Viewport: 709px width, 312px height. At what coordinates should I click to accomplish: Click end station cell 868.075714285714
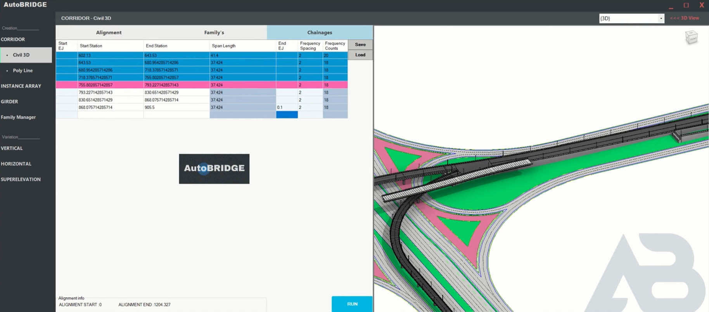click(176, 100)
